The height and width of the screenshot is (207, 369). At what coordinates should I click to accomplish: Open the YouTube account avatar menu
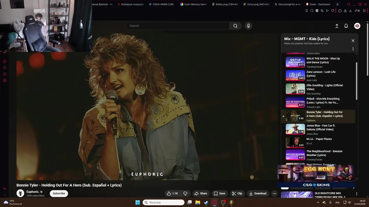tap(357, 26)
